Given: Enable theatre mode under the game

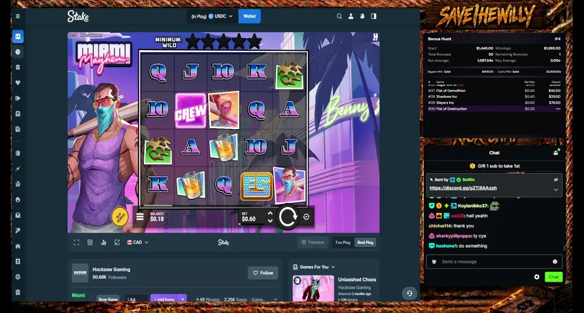Looking at the screenshot, I should pyautogui.click(x=90, y=243).
